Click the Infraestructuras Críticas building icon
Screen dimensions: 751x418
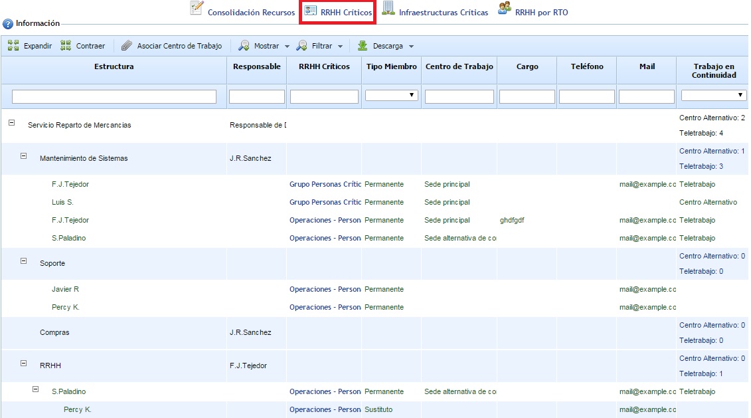coord(388,8)
